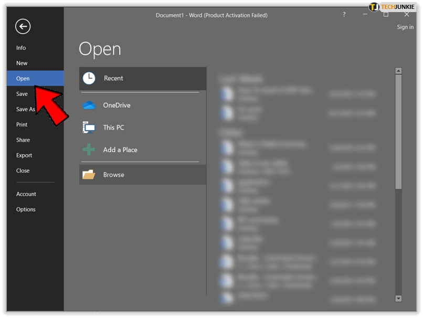Open the Print page

pos(22,124)
